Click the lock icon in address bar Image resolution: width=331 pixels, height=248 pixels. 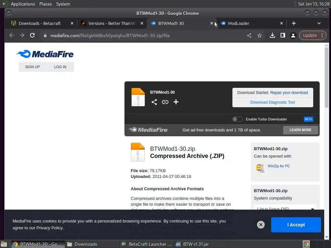pos(45,36)
